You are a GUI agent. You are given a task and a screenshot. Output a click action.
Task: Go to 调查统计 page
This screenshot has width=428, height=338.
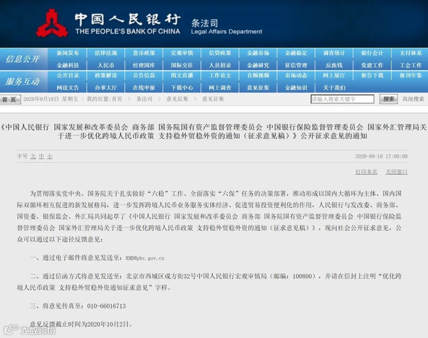coord(334,53)
